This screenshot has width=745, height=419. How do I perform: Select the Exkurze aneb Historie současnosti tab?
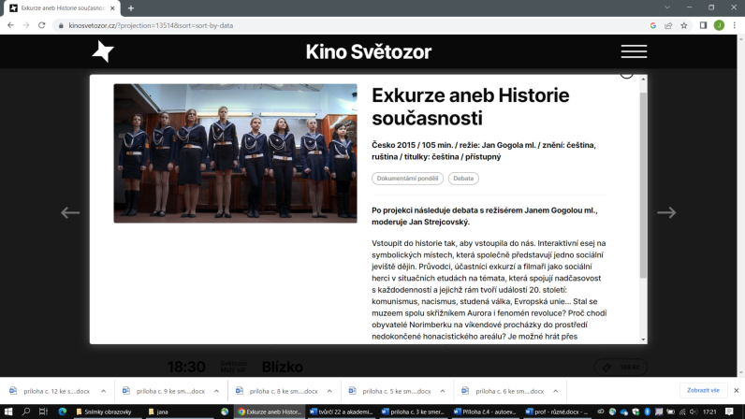[62, 8]
